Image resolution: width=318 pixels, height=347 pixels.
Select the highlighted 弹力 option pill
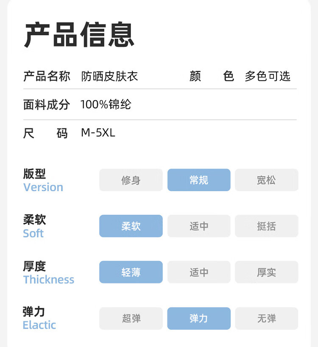pyautogui.click(x=199, y=318)
